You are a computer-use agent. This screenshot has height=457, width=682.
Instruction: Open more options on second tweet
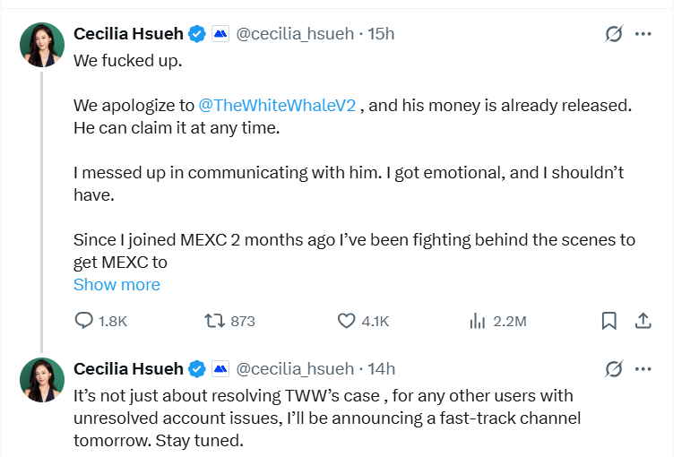point(643,368)
